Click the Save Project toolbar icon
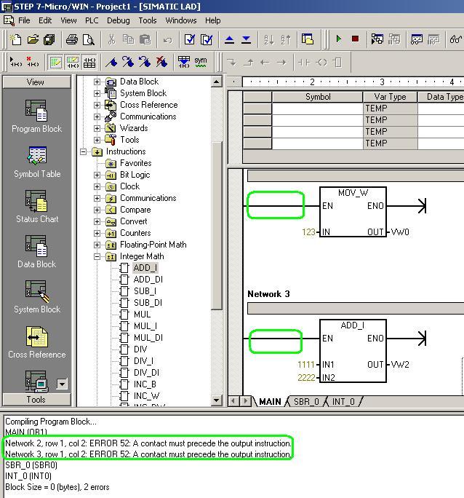464x498 pixels. point(49,39)
